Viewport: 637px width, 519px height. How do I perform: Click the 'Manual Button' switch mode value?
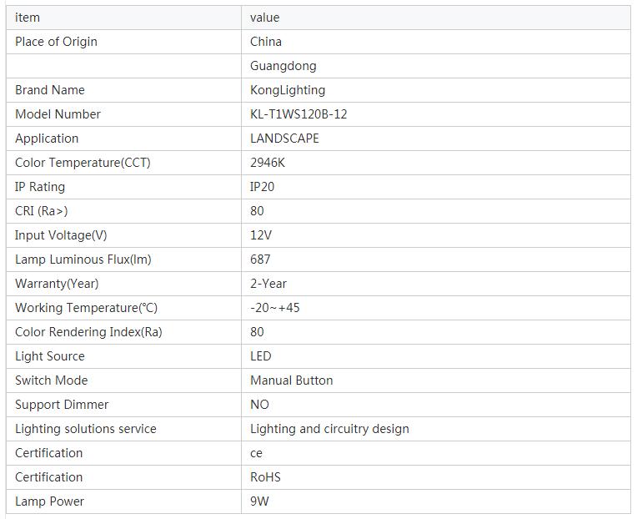tap(292, 380)
